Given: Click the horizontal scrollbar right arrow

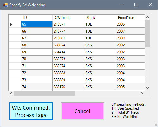Looking at the screenshot, I should (x=142, y=93).
